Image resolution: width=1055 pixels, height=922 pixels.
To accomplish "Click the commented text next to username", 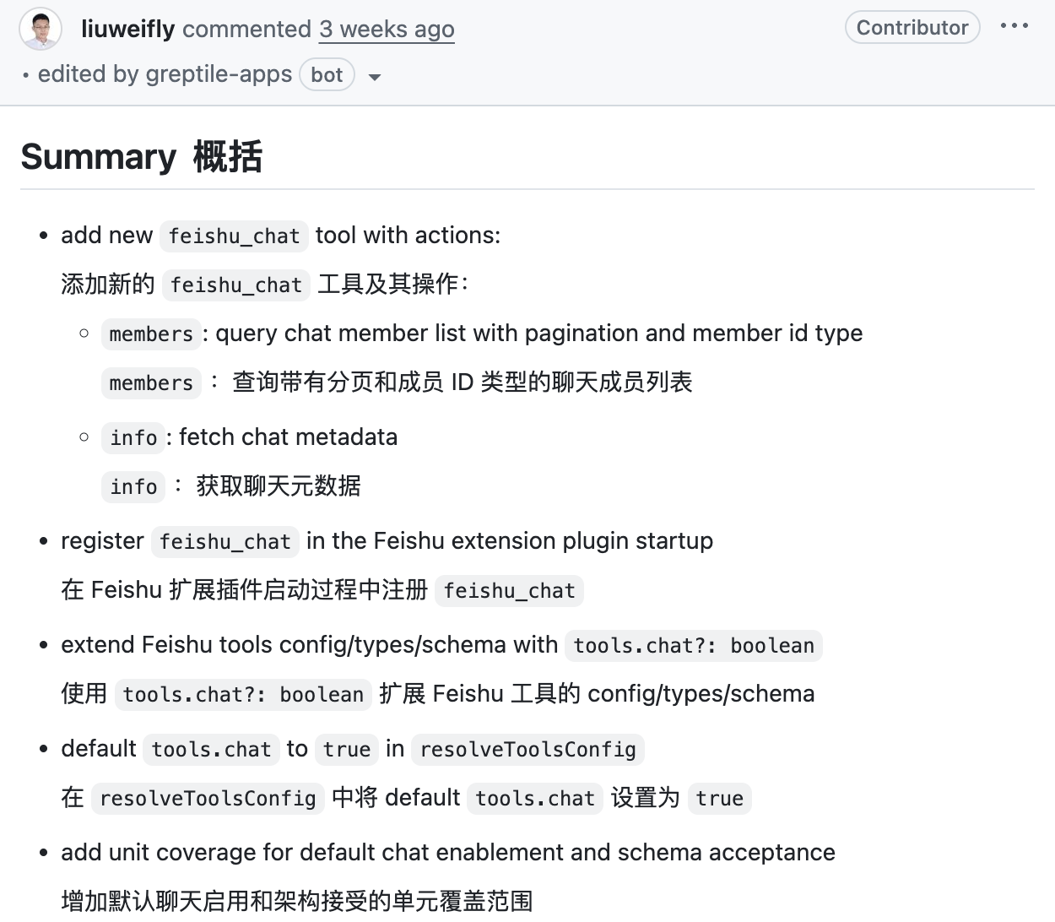I will [248, 29].
